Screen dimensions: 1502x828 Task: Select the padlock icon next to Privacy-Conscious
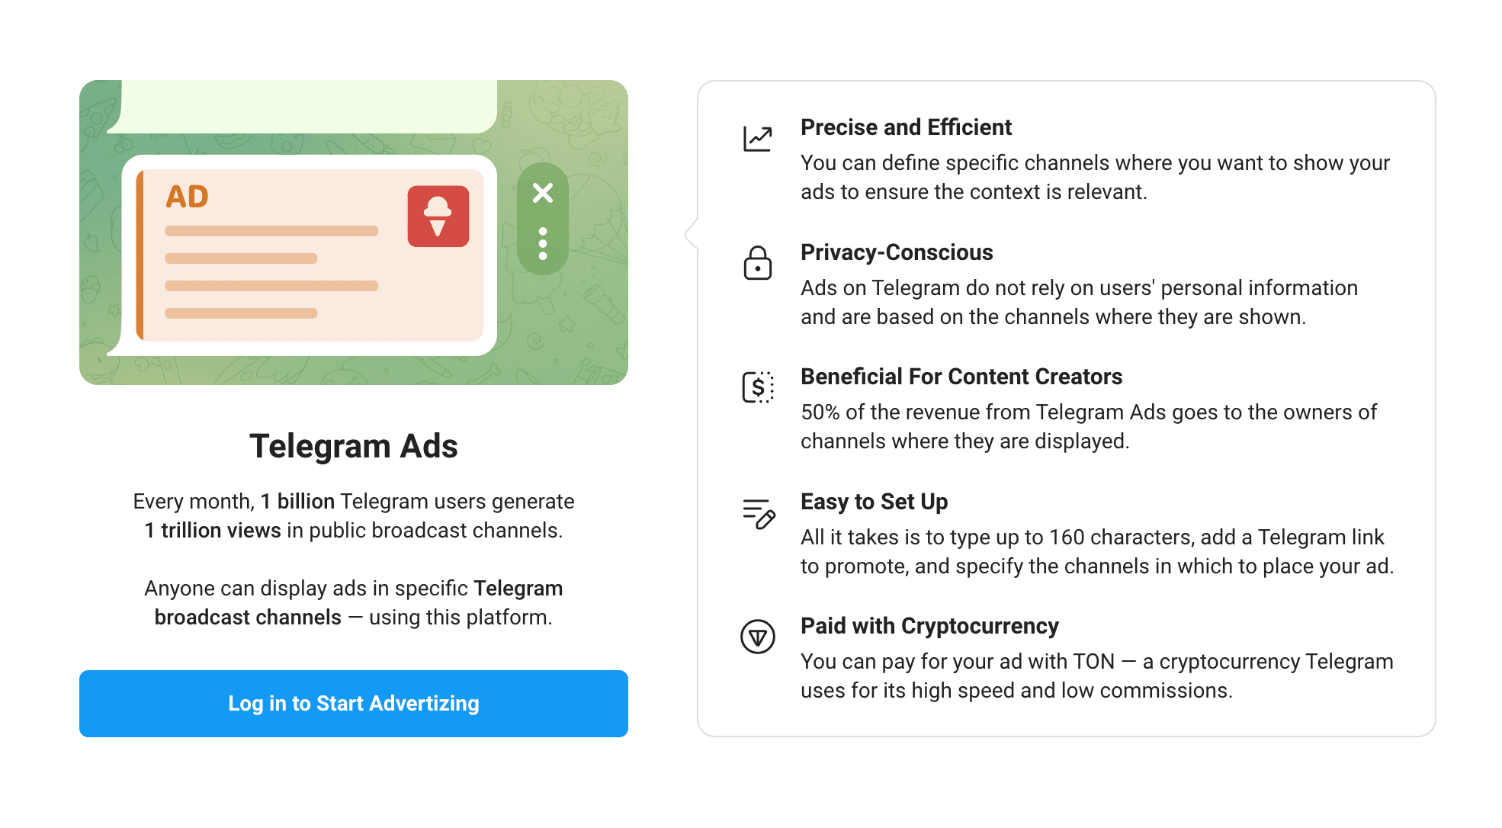pos(757,265)
